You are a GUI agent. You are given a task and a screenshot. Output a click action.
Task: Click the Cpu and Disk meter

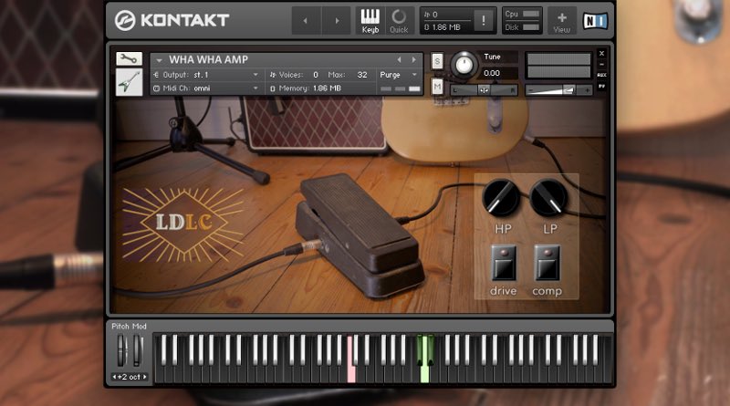pos(522,21)
